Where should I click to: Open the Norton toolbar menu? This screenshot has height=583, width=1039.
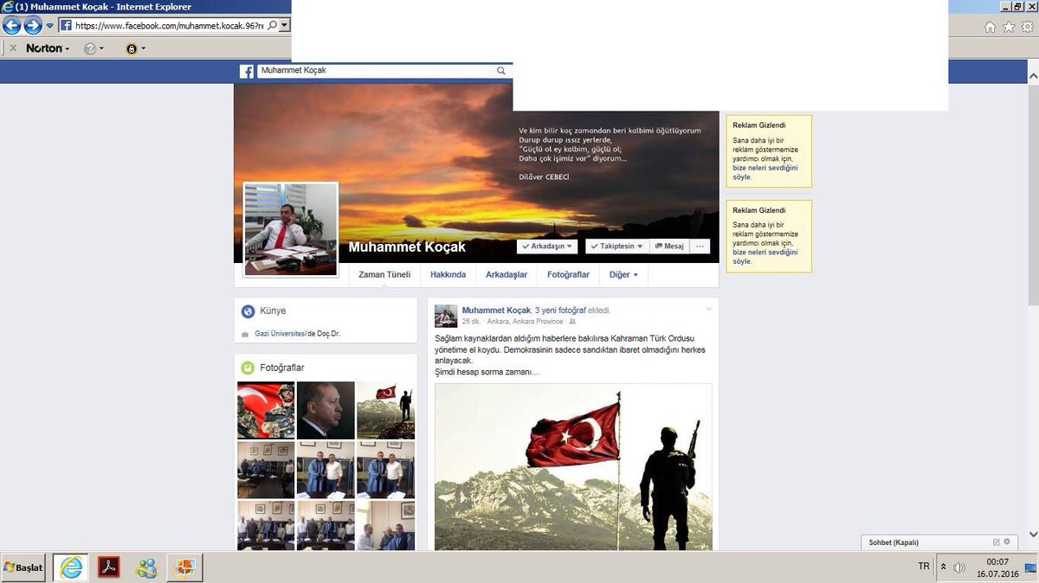tap(48, 48)
